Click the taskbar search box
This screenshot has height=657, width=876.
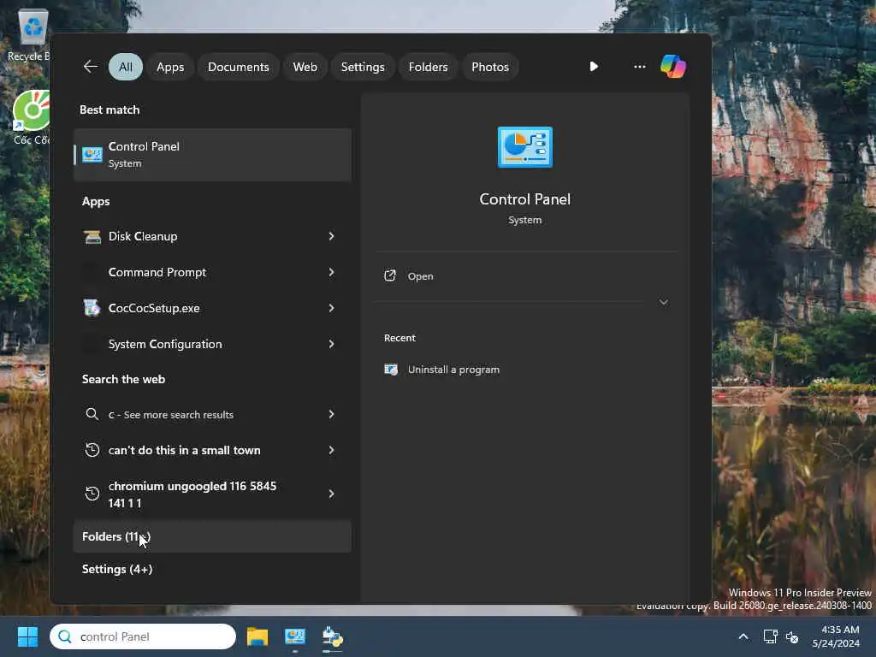(143, 636)
